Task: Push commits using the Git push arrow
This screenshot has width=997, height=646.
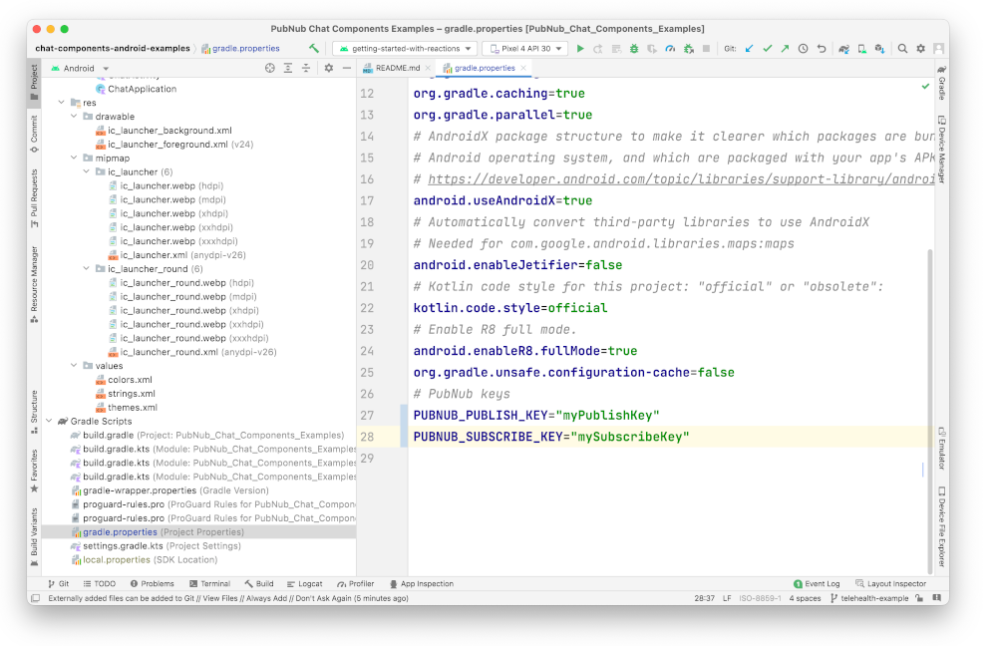Action: 785,47
